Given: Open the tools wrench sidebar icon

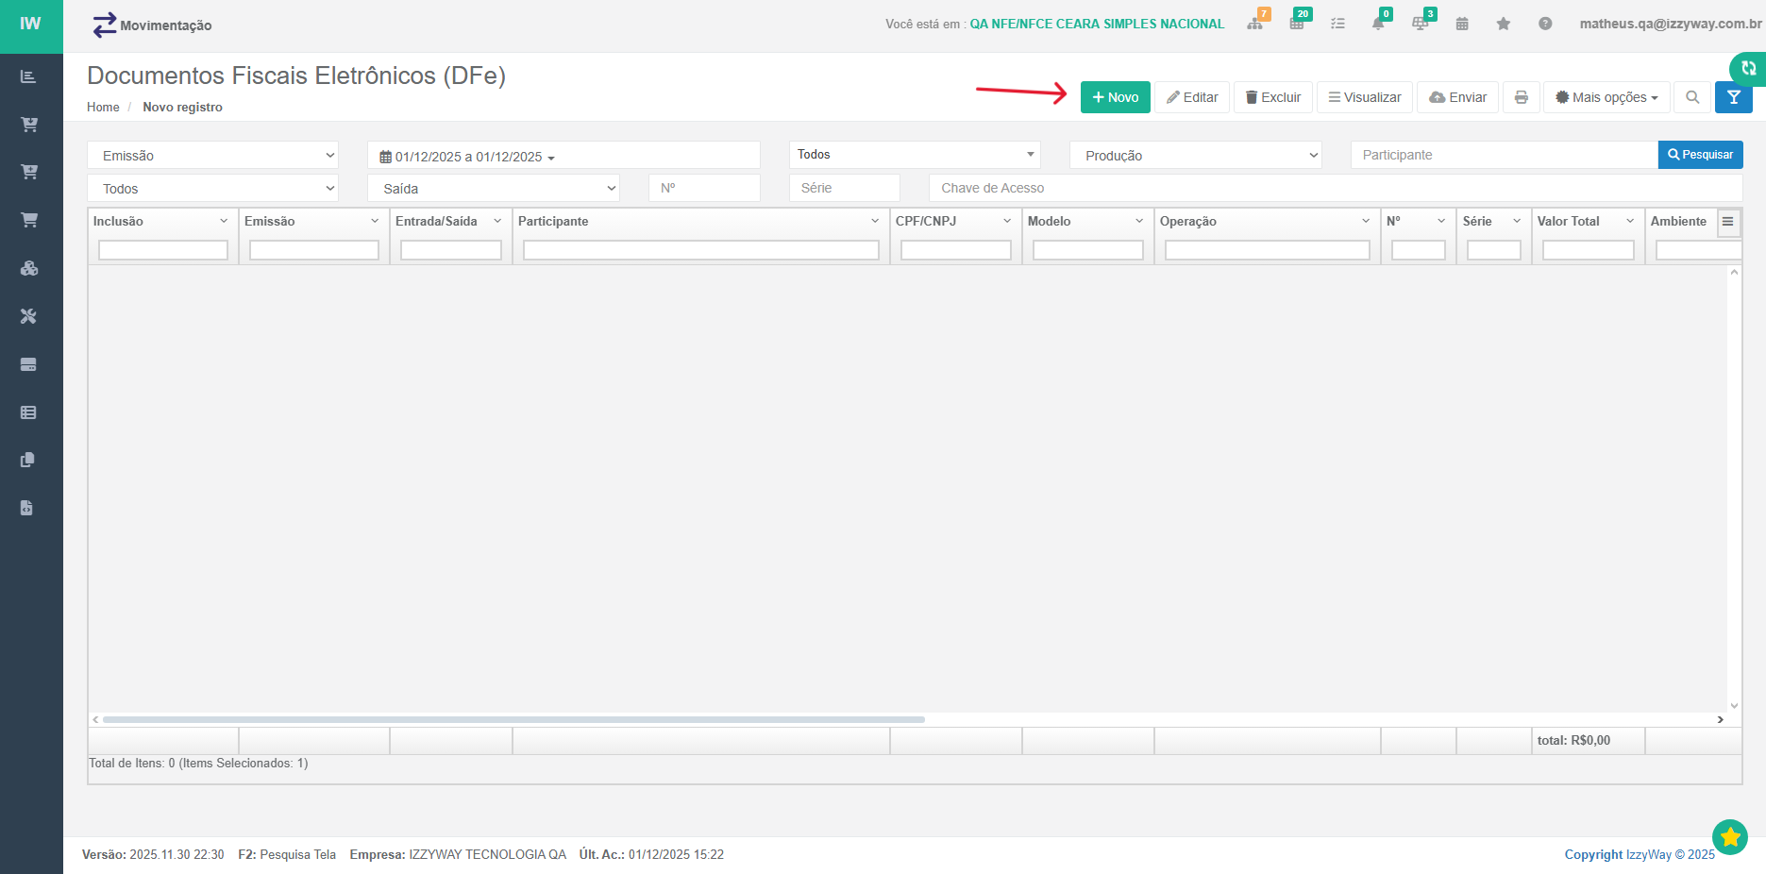Looking at the screenshot, I should coord(28,316).
